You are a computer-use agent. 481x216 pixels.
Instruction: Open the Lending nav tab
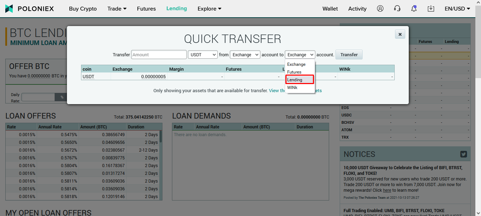click(177, 8)
